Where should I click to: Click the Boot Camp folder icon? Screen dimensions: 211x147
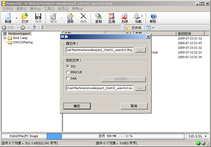click(x=10, y=38)
